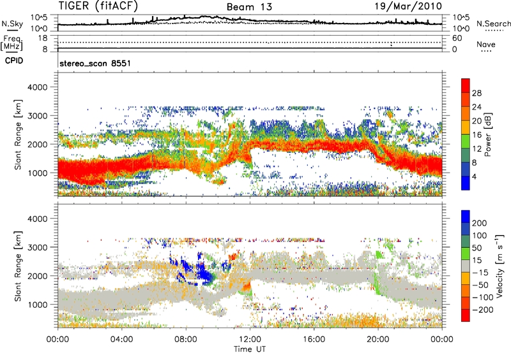Viewport: 511px width, 353px height.
Task: Click the 'Beam 13' header label
Action: coord(249,7)
